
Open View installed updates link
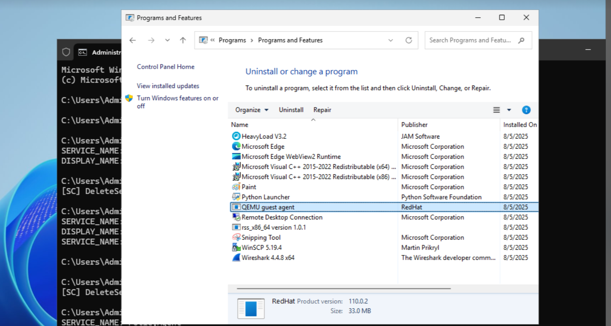[x=168, y=86]
